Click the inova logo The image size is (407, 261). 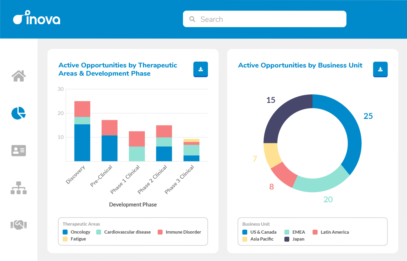[x=37, y=18]
